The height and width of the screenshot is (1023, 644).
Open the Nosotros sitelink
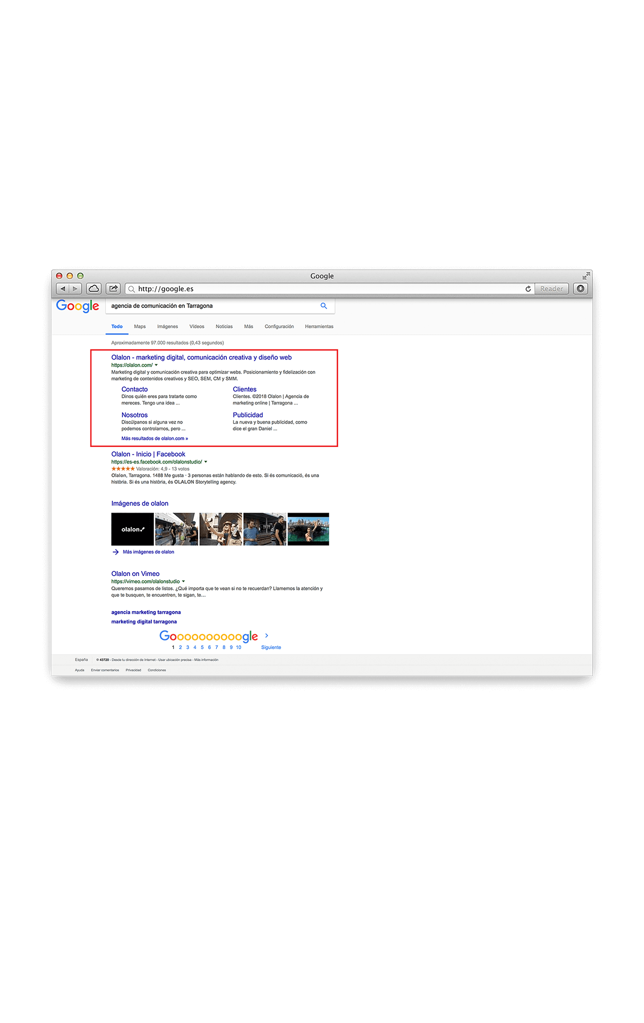(134, 415)
